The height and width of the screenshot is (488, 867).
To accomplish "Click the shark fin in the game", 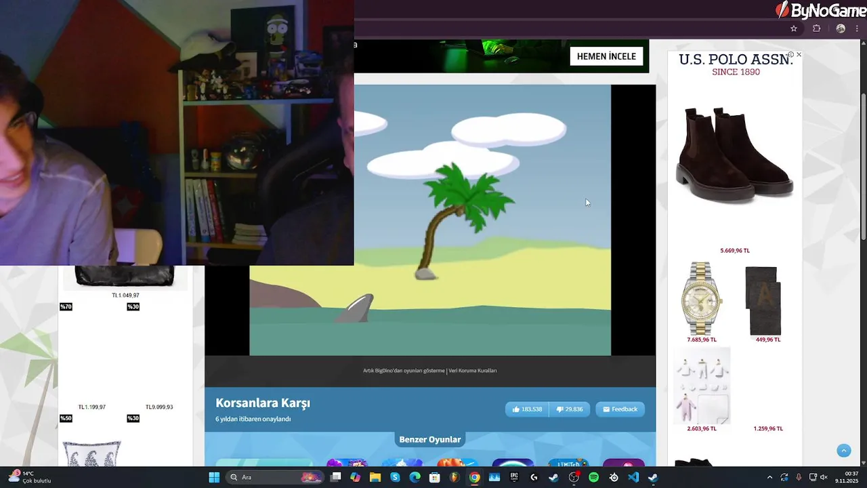I will pyautogui.click(x=355, y=308).
